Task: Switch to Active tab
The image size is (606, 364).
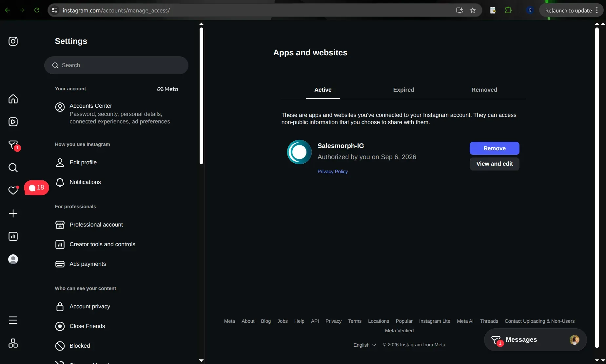Action: 323,90
